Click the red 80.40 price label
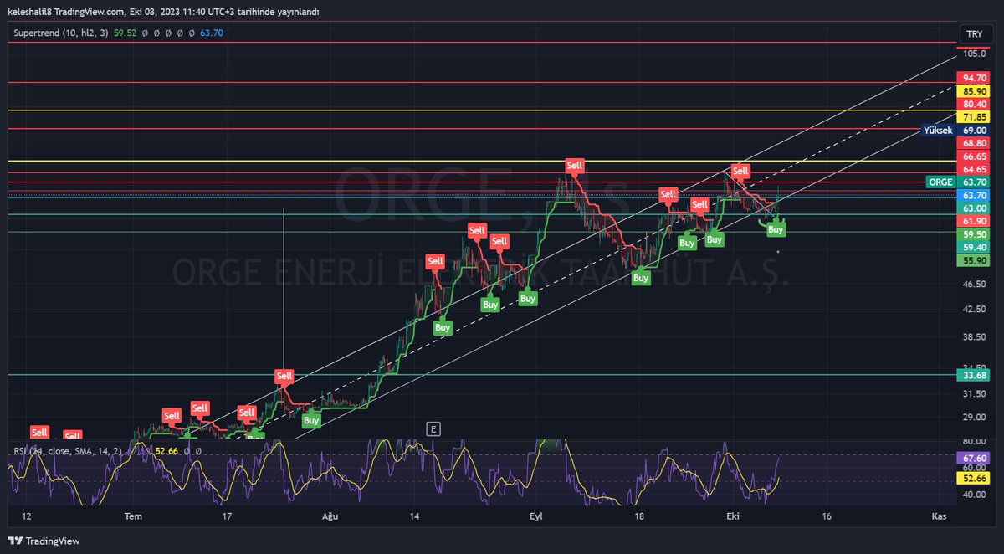Screen dimensions: 1004x554 pyautogui.click(x=975, y=104)
